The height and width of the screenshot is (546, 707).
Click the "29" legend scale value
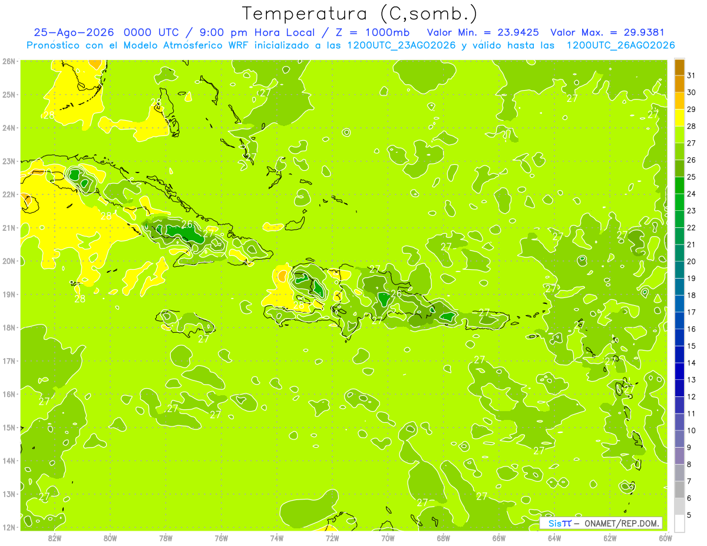click(x=691, y=110)
